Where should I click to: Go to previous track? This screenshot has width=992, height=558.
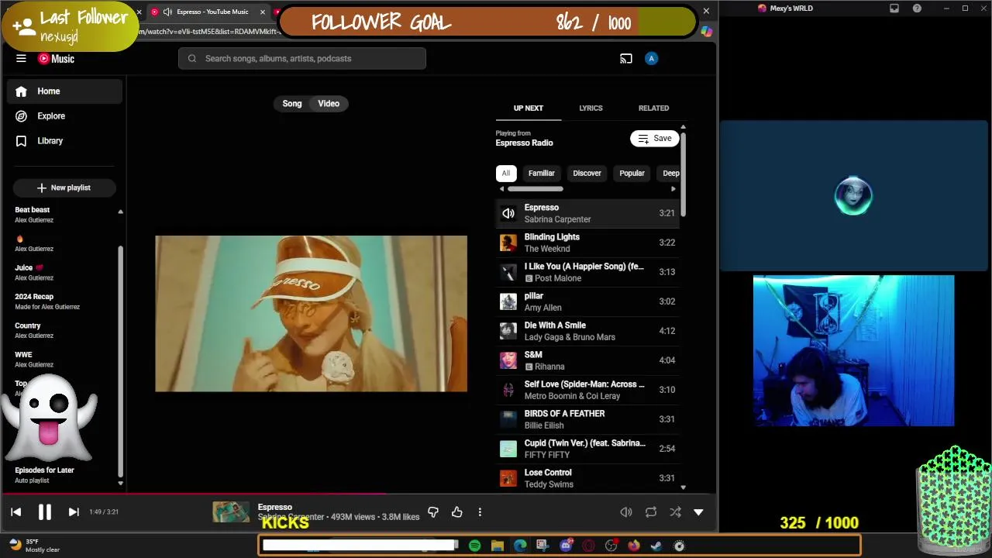tap(15, 511)
